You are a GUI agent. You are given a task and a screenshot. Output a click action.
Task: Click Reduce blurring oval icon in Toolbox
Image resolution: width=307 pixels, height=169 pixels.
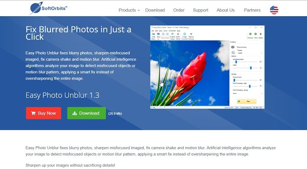point(233,47)
